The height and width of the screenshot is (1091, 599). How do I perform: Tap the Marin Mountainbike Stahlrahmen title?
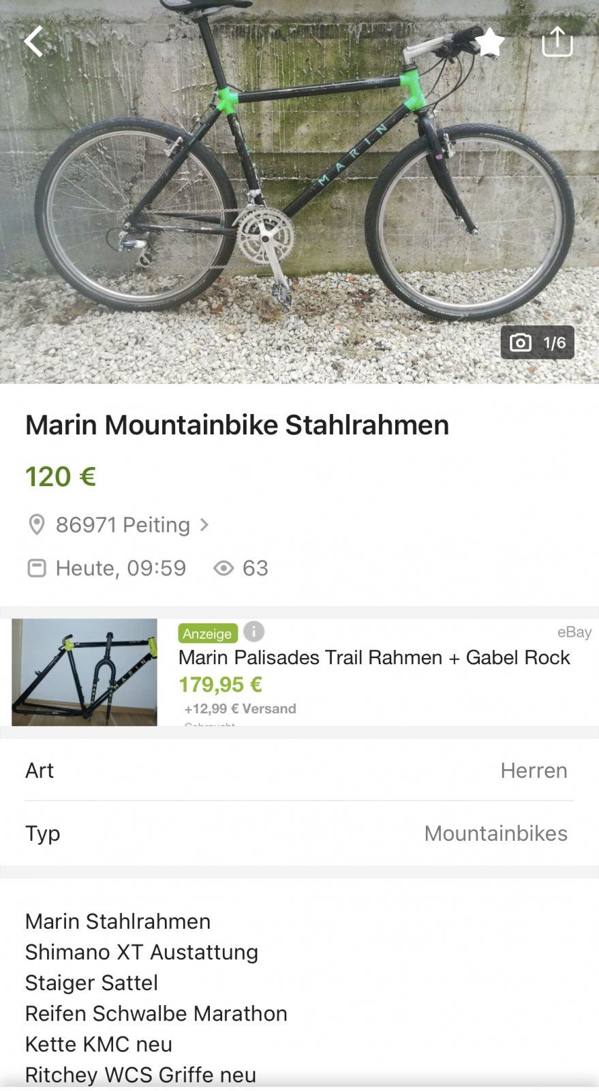(237, 425)
